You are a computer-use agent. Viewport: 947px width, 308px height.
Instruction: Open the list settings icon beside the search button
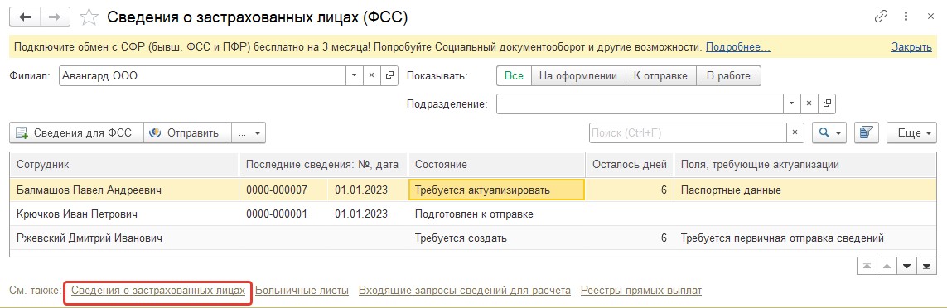click(x=867, y=132)
